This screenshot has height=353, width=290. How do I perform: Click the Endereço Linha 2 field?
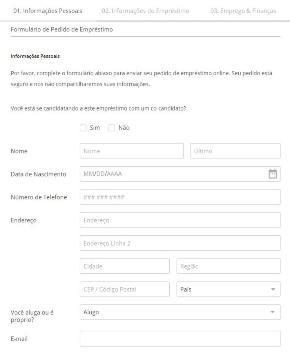pos(180,243)
